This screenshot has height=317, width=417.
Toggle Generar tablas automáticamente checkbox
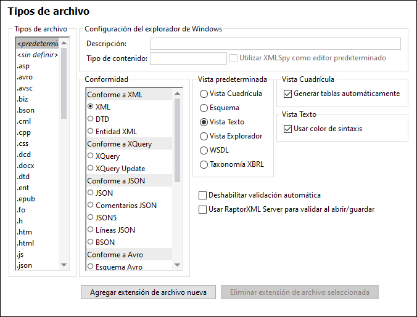[x=287, y=94]
